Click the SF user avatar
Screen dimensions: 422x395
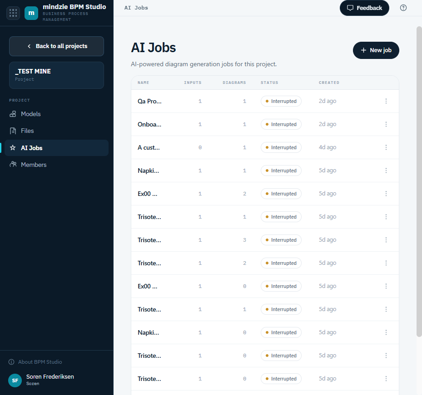coord(15,380)
